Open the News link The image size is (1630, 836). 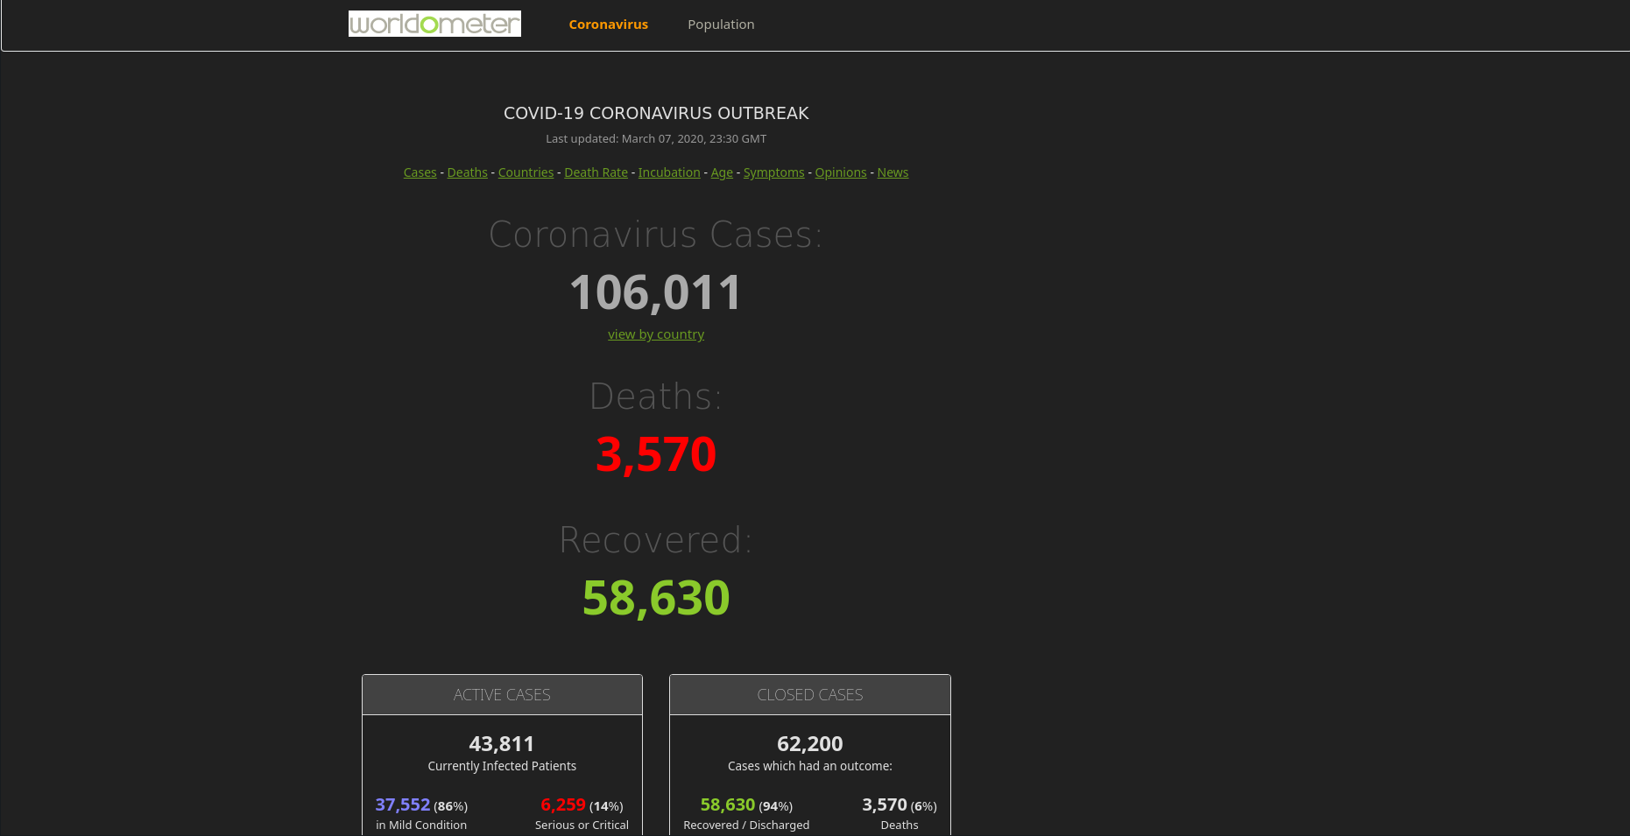point(893,172)
